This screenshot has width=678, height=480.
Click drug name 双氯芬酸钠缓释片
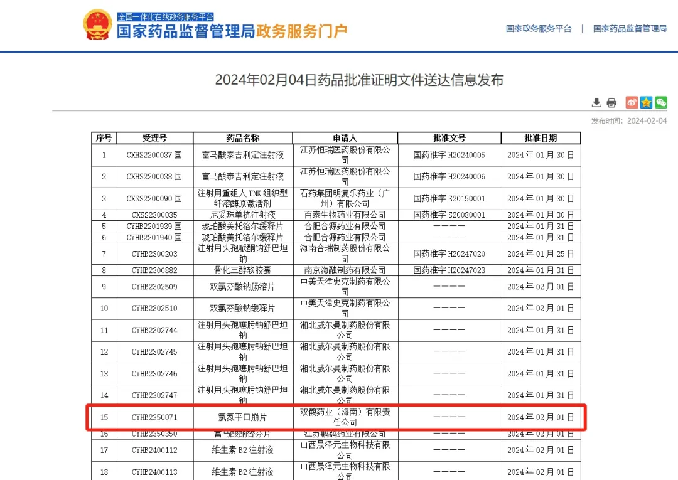(x=243, y=309)
